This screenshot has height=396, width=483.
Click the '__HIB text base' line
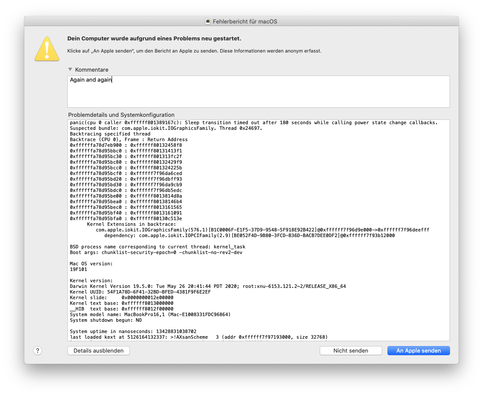tap(121, 309)
